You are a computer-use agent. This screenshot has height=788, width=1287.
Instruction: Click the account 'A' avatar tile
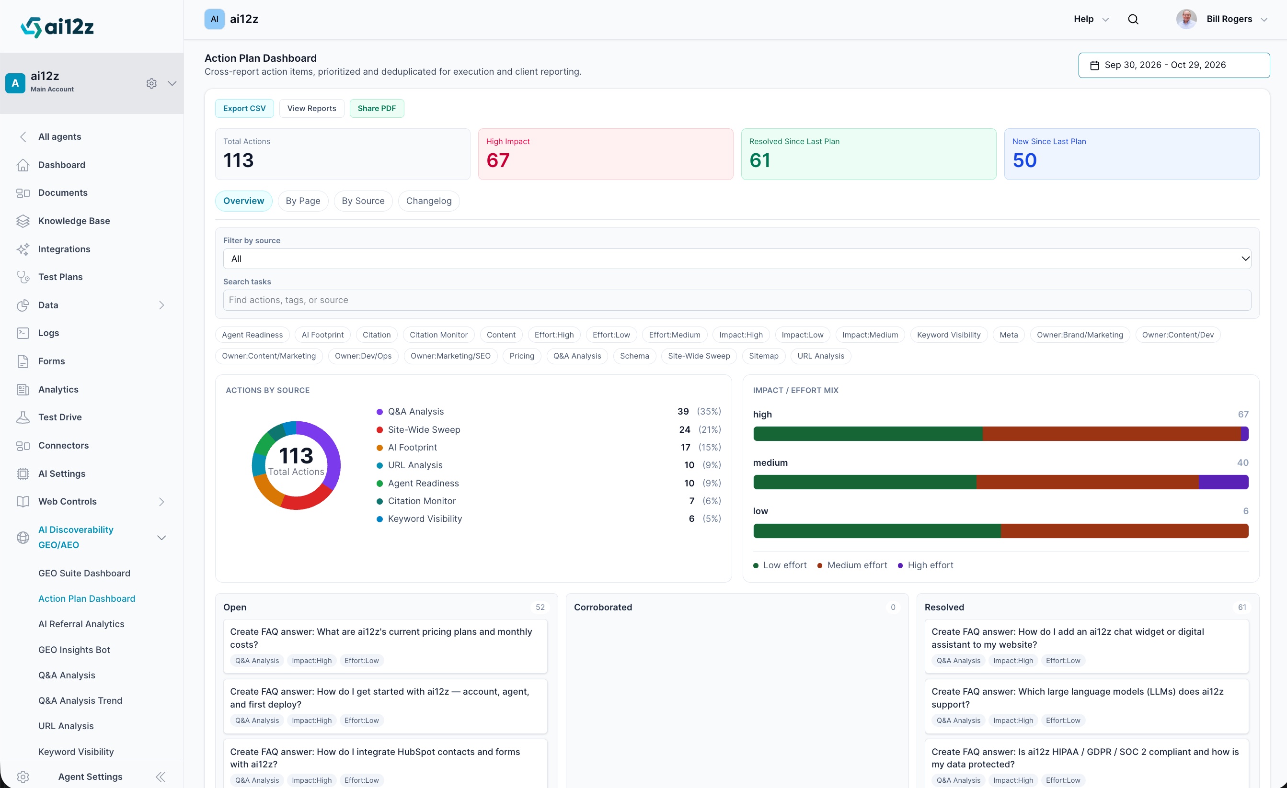coord(15,83)
